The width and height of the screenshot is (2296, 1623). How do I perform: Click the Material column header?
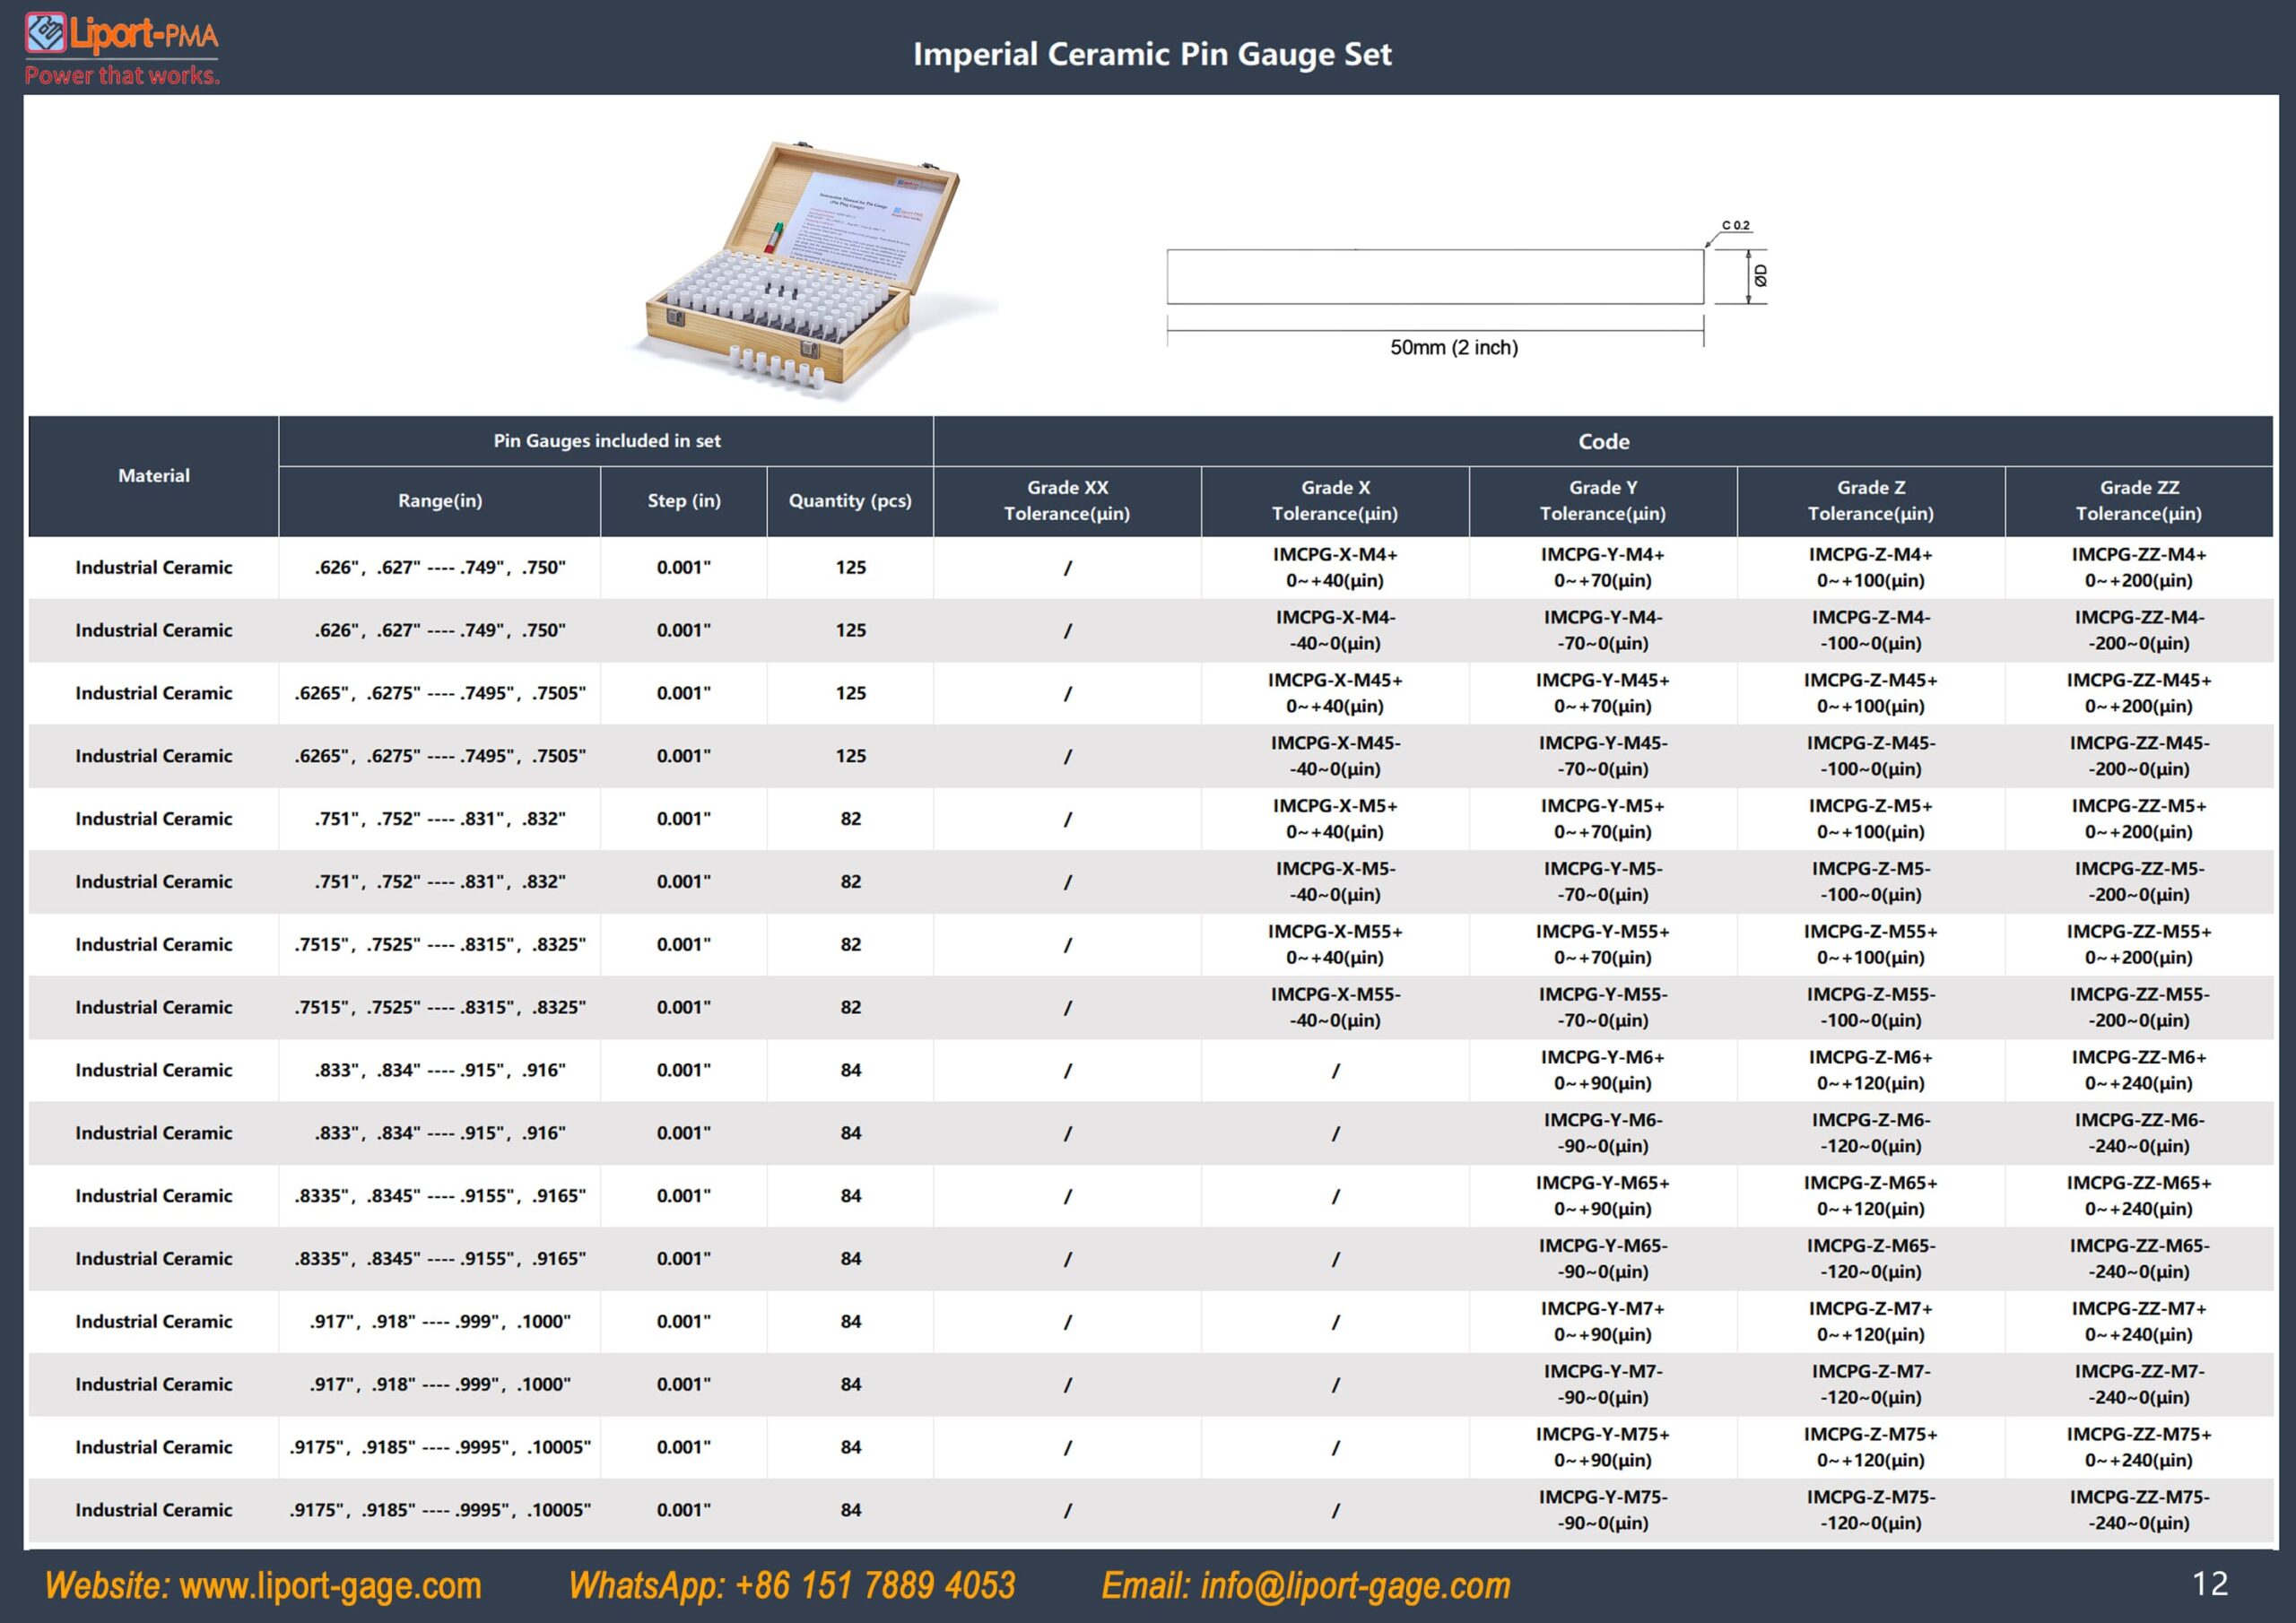153,476
